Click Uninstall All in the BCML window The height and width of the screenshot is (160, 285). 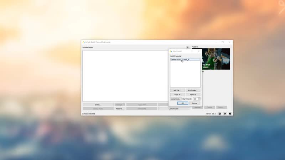(x=142, y=109)
